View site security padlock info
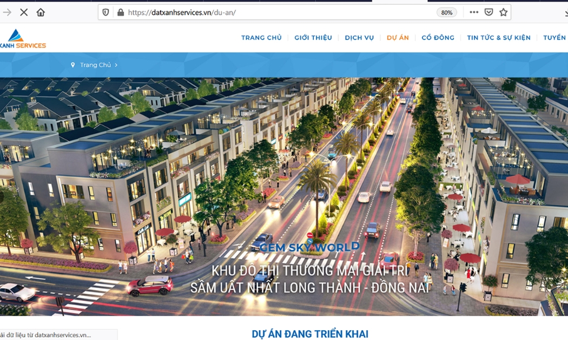The image size is (568, 340). [x=121, y=12]
